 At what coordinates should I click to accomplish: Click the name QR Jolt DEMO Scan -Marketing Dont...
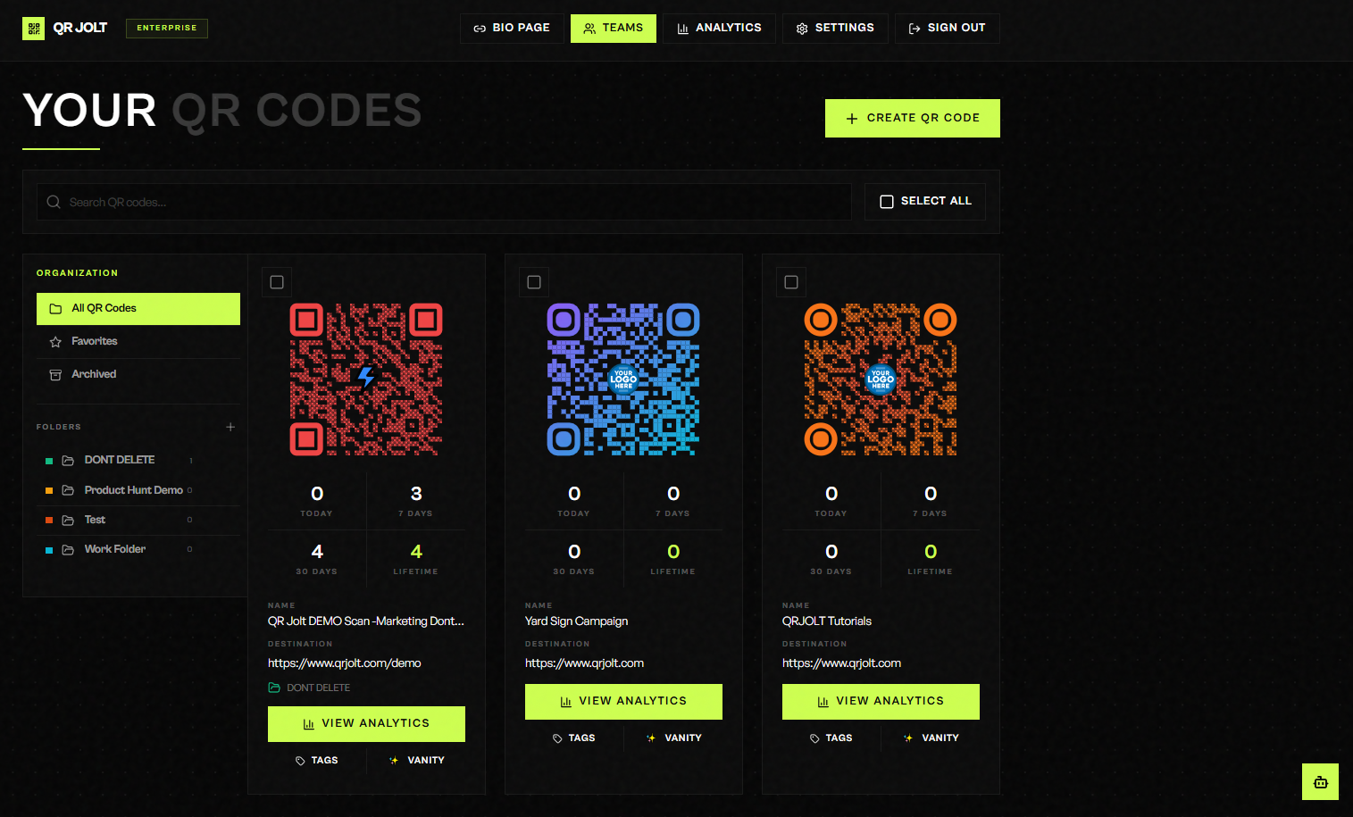(366, 621)
